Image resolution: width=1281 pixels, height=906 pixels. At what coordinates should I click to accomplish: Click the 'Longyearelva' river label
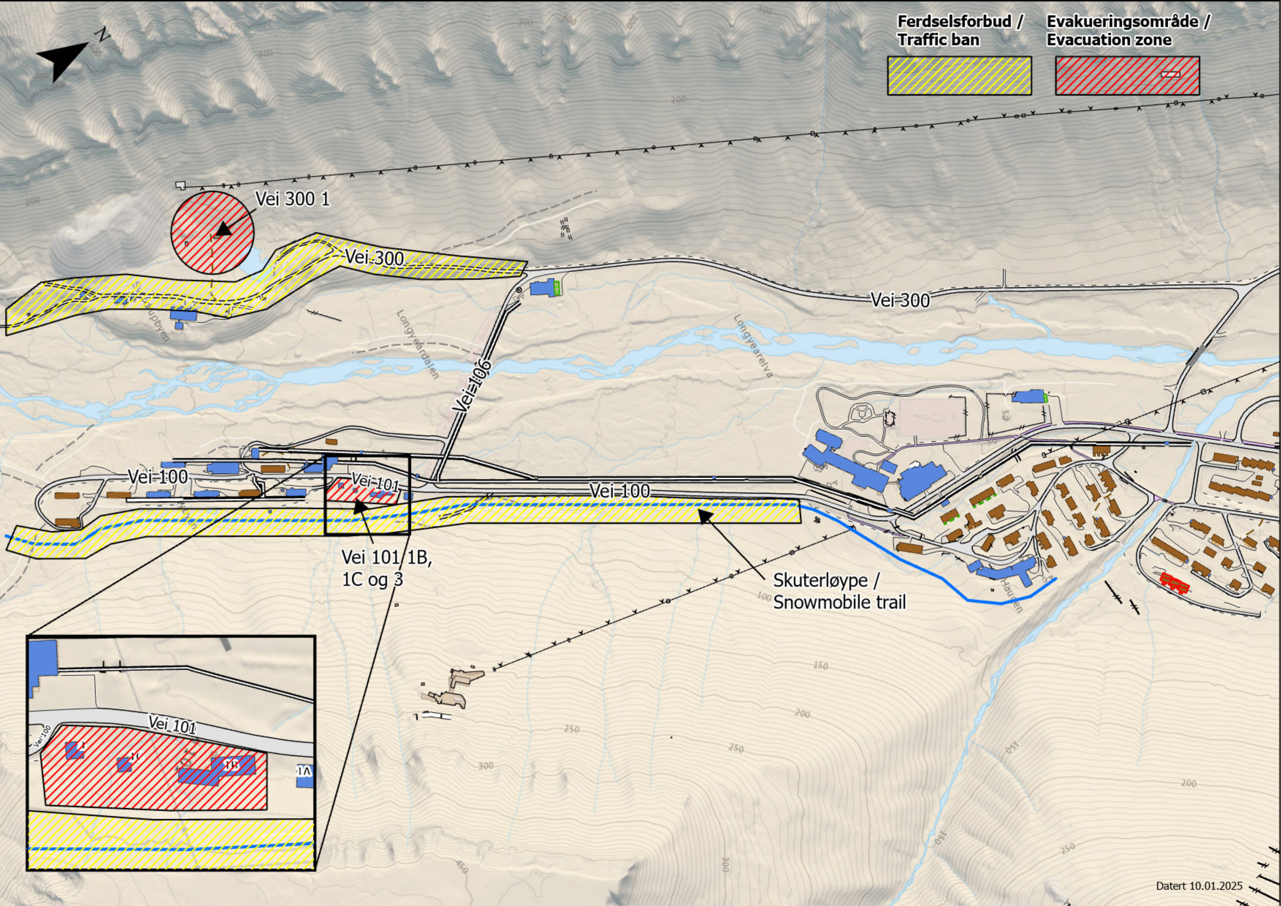tap(753, 346)
